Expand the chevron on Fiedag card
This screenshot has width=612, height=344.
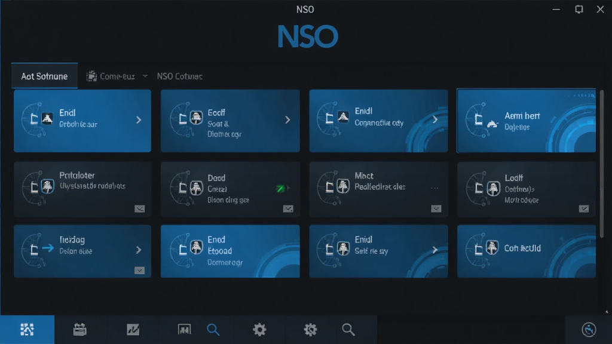tap(139, 250)
